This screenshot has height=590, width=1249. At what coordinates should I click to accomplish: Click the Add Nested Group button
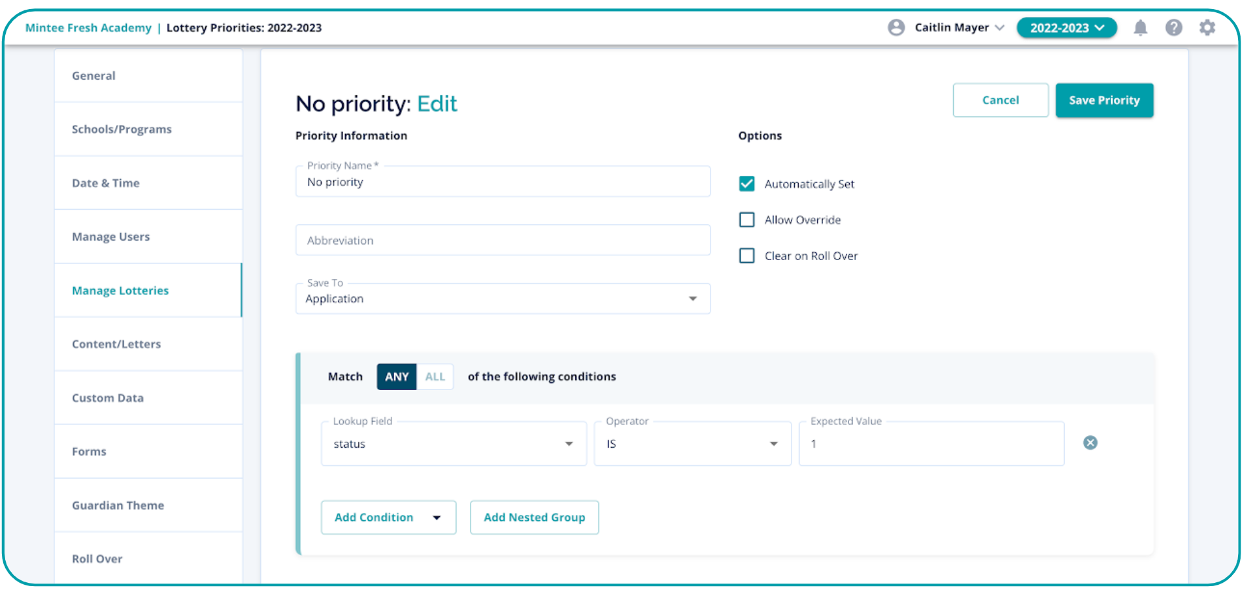[x=534, y=518]
